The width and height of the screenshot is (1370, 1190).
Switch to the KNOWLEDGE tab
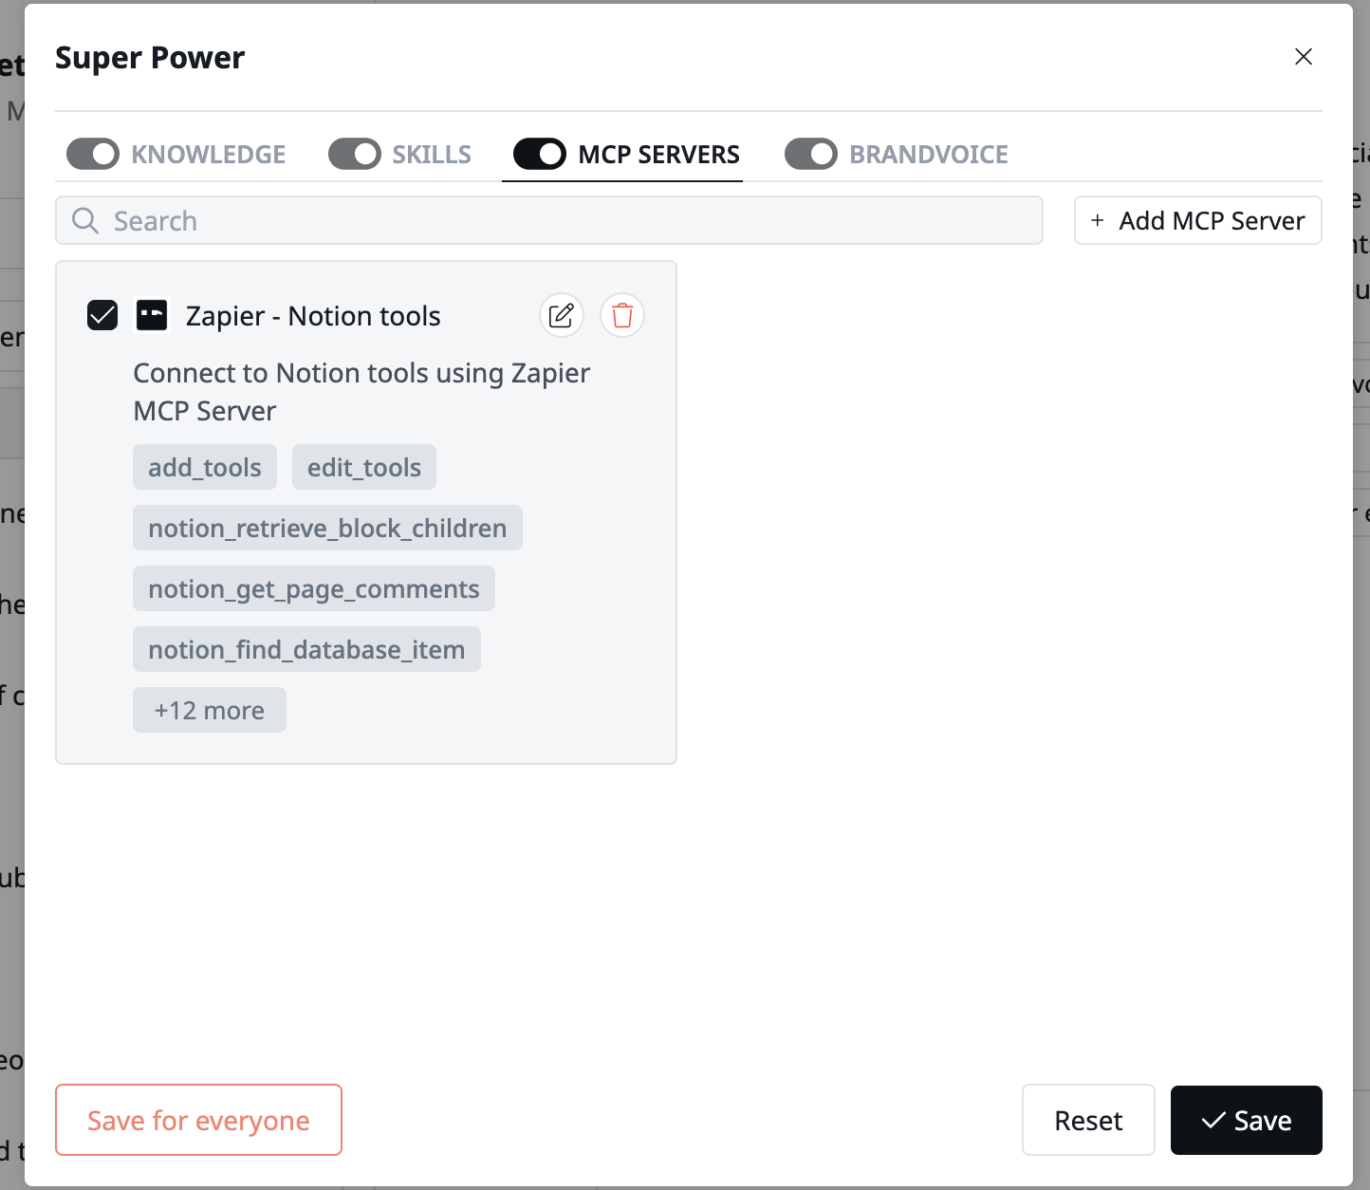coord(209,155)
